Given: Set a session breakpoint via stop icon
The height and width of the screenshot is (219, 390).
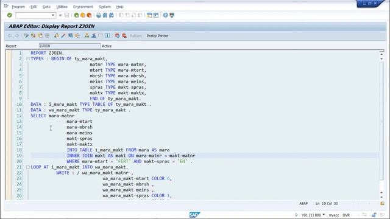Looking at the screenshot, I should [x=118, y=36].
